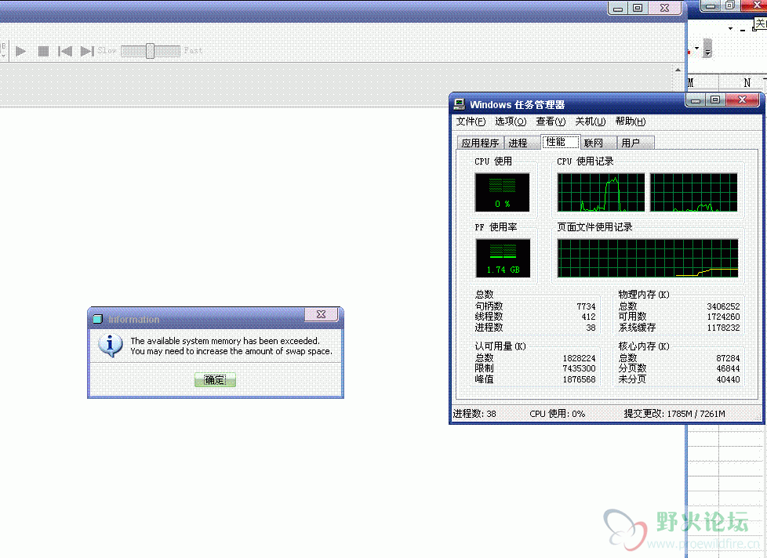Open the 关机(U) menu in Task Manager
This screenshot has width=767, height=558.
591,121
